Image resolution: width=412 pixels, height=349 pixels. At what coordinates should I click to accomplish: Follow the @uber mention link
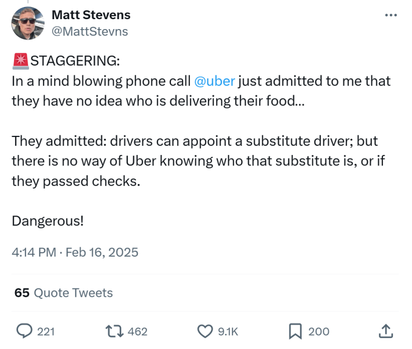(213, 80)
